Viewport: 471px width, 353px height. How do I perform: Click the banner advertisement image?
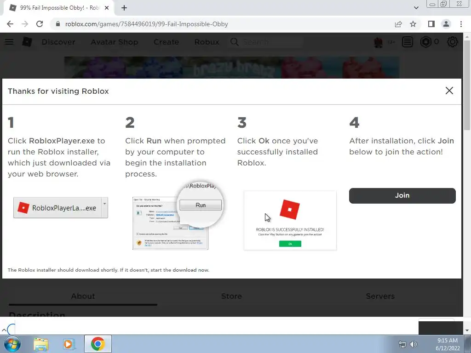(x=232, y=68)
